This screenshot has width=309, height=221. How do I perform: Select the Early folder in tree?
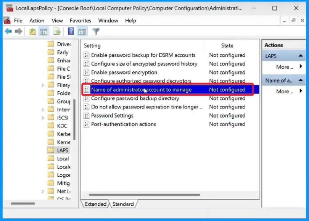point(63,52)
